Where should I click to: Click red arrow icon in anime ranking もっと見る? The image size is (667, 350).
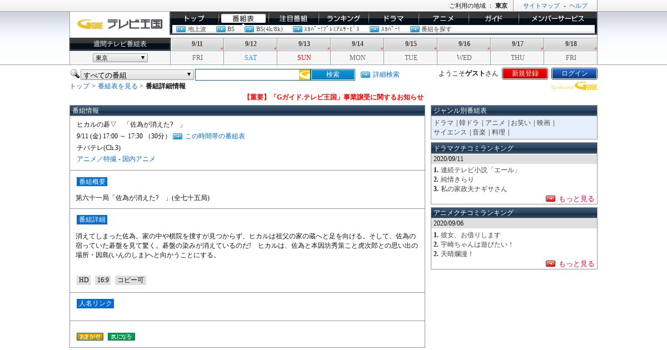click(550, 264)
